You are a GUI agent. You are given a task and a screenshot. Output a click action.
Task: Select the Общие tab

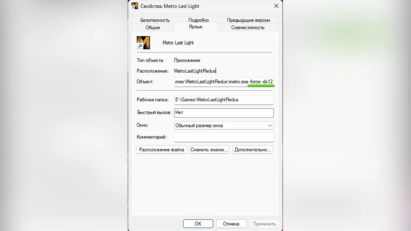pos(153,27)
